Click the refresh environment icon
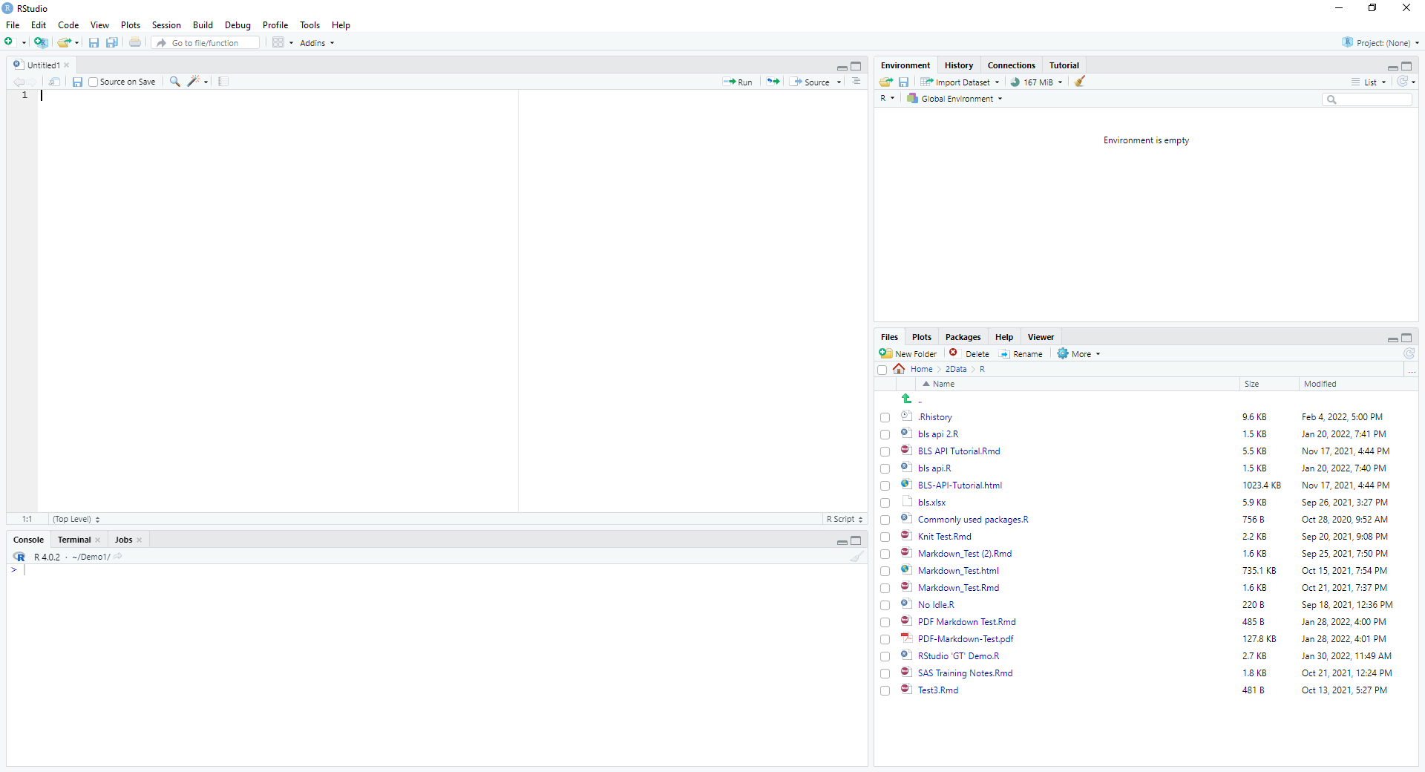This screenshot has width=1425, height=772. coord(1402,82)
